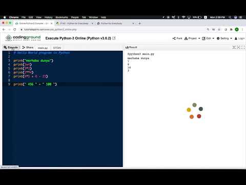Open the Help menu
The image size is (246, 185).
104,17
